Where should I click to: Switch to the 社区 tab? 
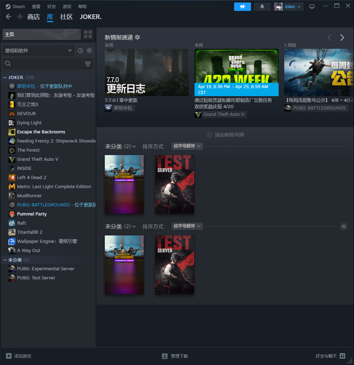coord(67,17)
